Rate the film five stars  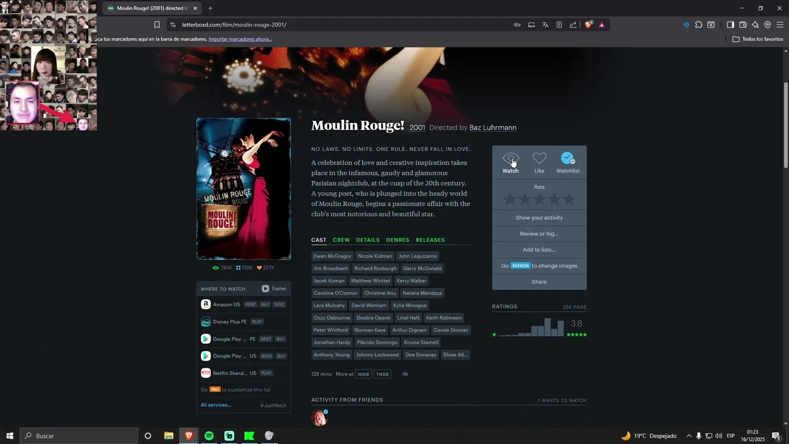coord(569,199)
